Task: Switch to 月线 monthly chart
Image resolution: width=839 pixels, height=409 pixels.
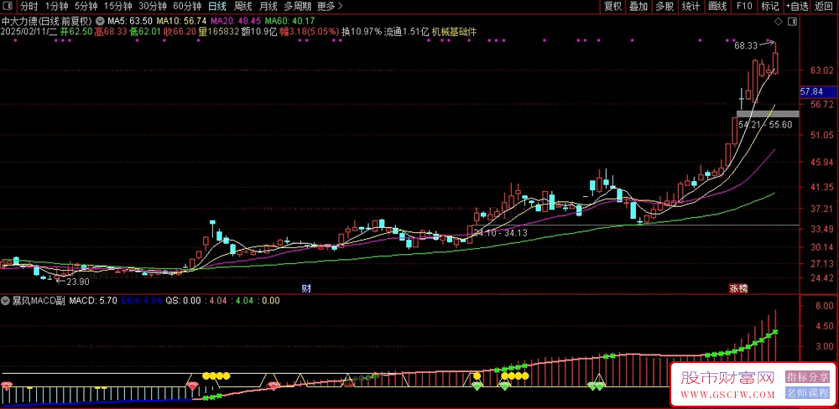Action: pos(268,7)
